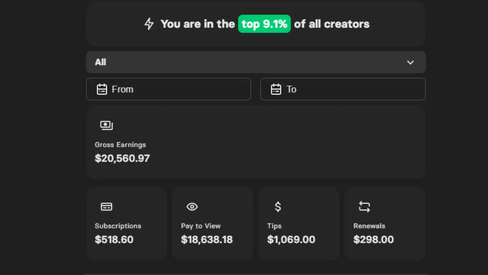Select the Pay to View earnings card

tap(212, 224)
